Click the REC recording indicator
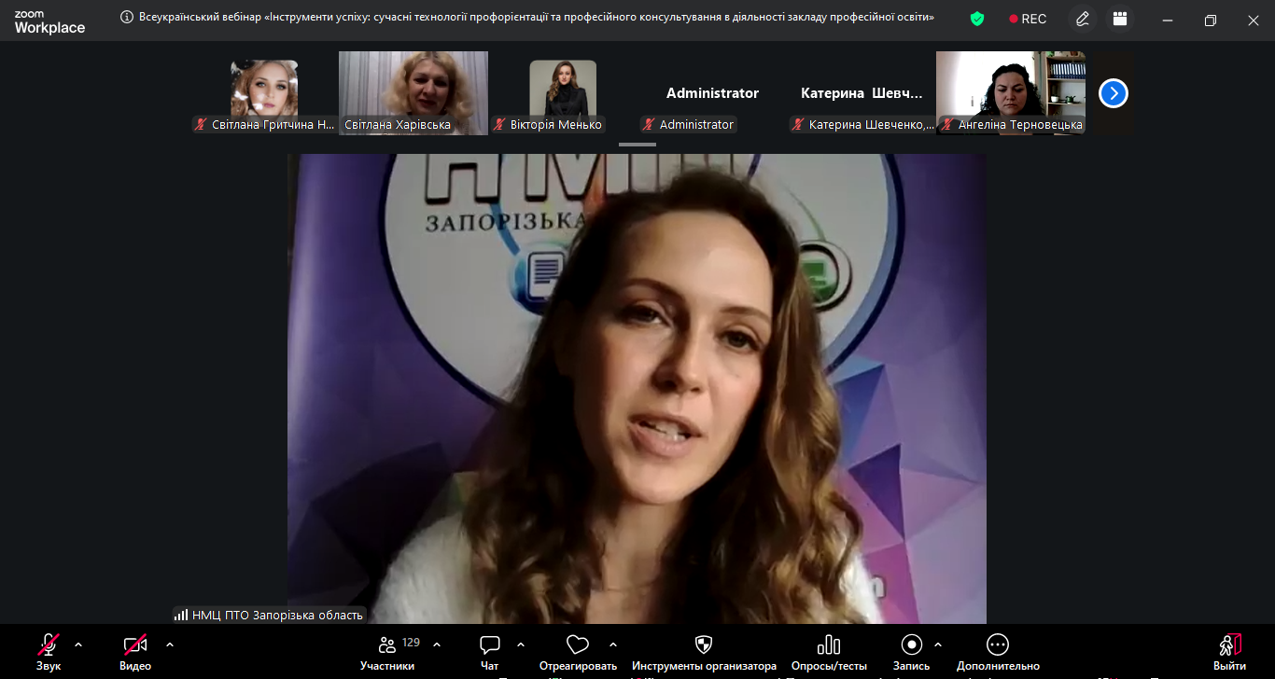The height and width of the screenshot is (679, 1275). [x=1028, y=19]
